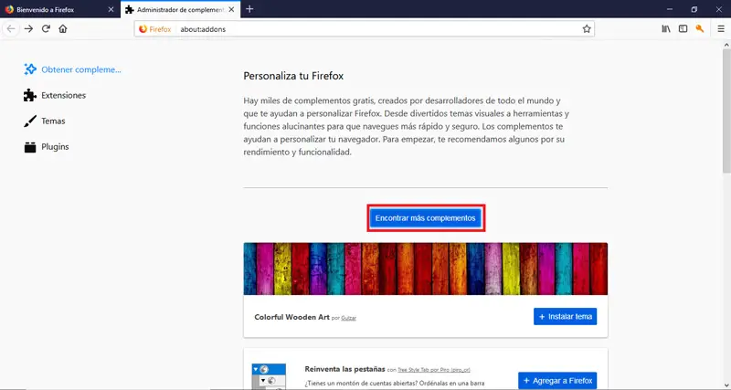Open the Firefox home page icon

(x=63, y=29)
